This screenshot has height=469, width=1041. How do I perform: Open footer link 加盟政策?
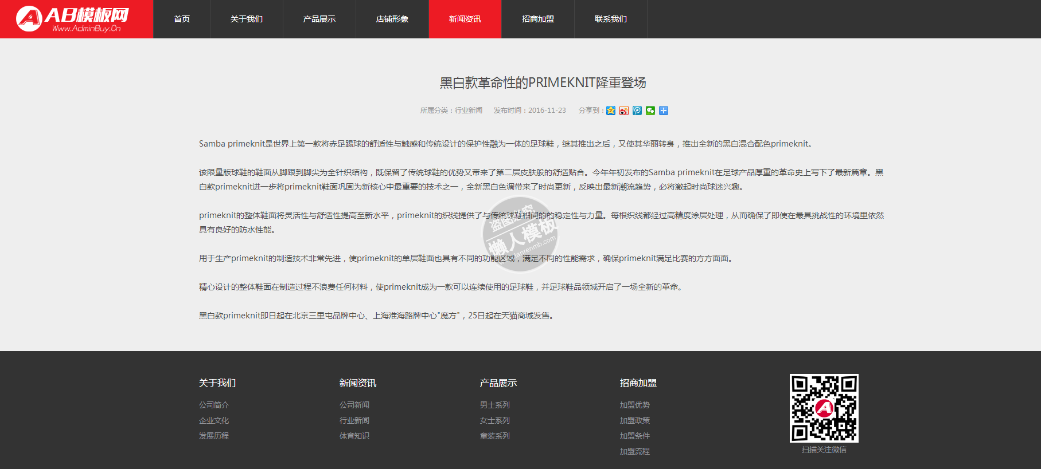tap(635, 420)
